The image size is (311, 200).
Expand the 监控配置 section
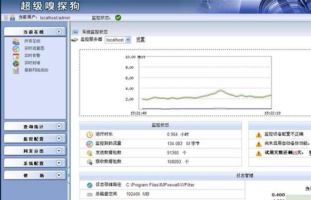35,138
